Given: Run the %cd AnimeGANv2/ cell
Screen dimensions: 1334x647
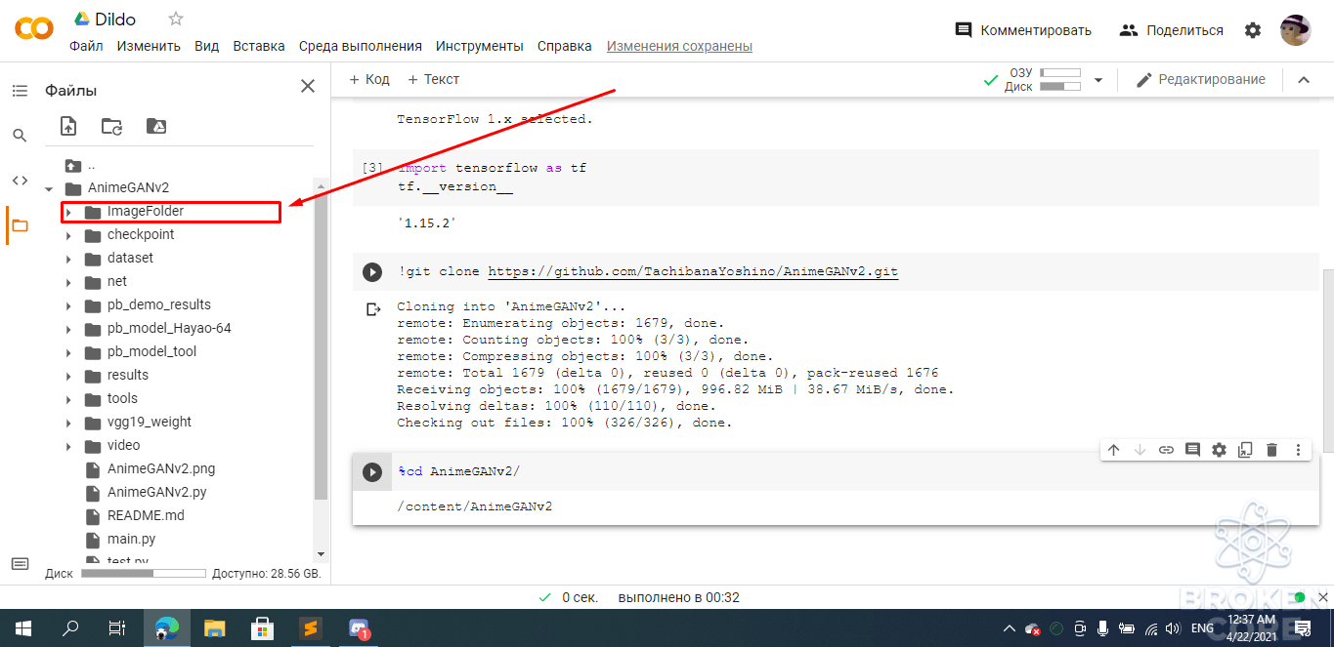Looking at the screenshot, I should (372, 472).
